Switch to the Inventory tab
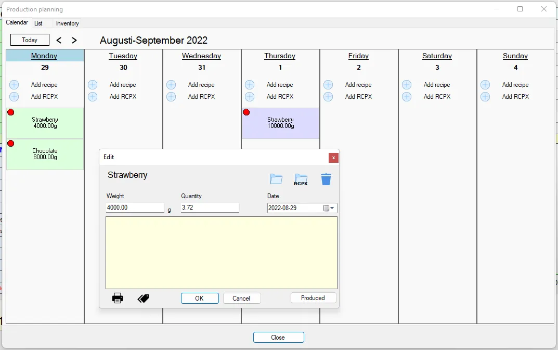This screenshot has width=558, height=350. point(67,23)
